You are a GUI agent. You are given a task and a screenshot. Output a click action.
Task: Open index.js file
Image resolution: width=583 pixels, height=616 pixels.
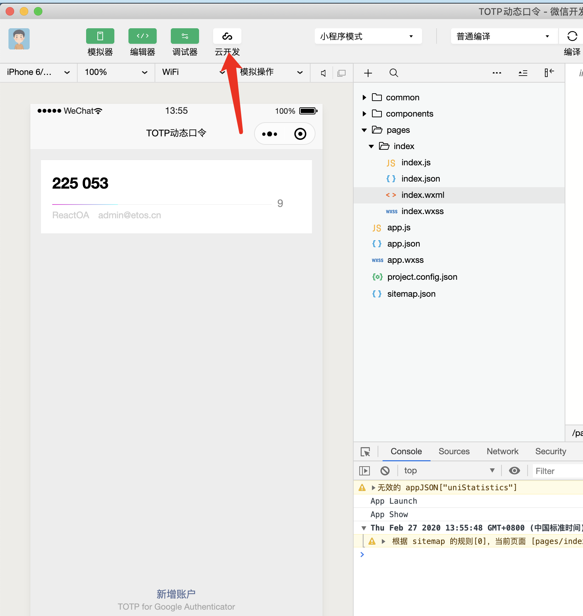click(416, 162)
